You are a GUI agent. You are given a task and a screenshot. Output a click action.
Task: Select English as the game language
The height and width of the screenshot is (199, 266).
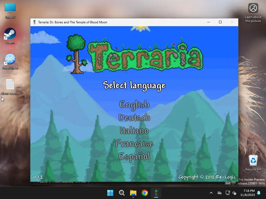(134, 105)
